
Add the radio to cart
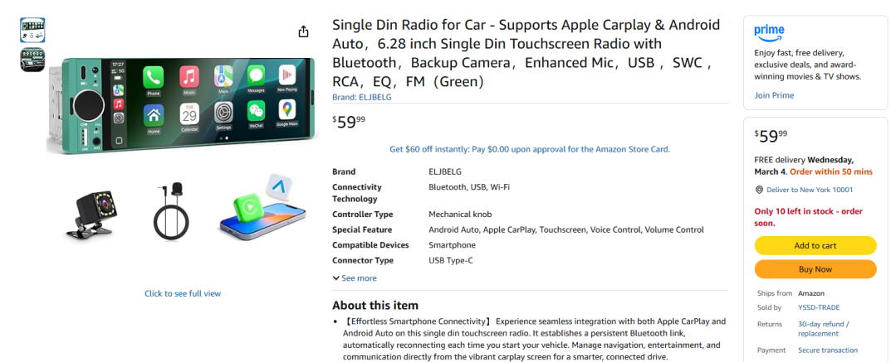(815, 245)
